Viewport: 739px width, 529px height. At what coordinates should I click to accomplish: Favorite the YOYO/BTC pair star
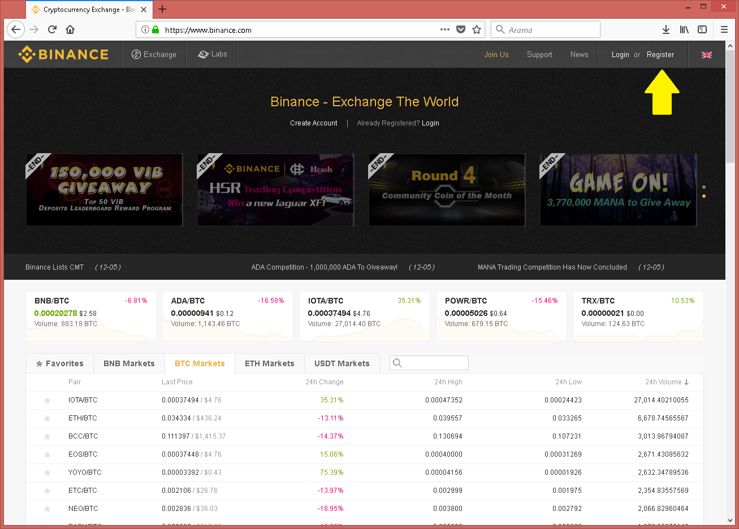coord(47,472)
